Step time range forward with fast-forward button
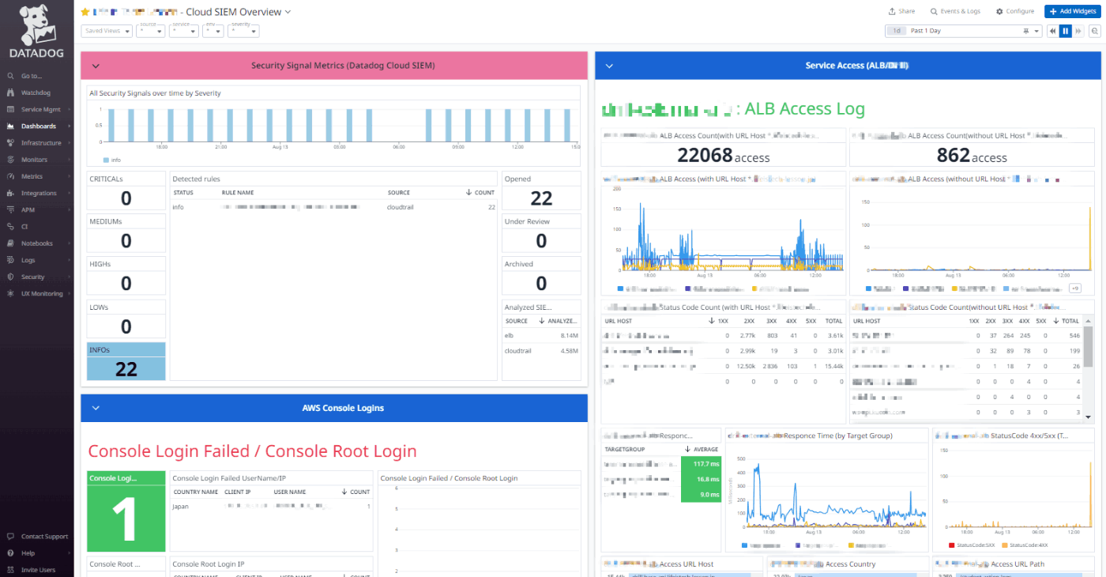This screenshot has width=1106, height=577. (1078, 31)
